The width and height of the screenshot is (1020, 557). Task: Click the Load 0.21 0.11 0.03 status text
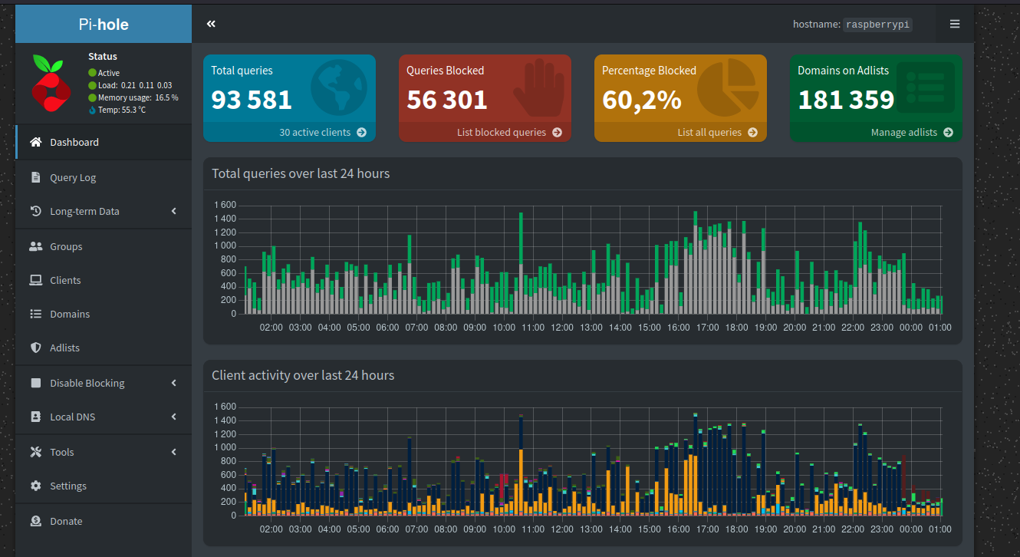[135, 85]
